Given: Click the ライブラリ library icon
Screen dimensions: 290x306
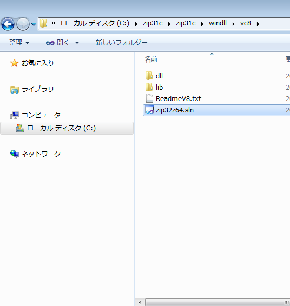Looking at the screenshot, I should [x=15, y=90].
